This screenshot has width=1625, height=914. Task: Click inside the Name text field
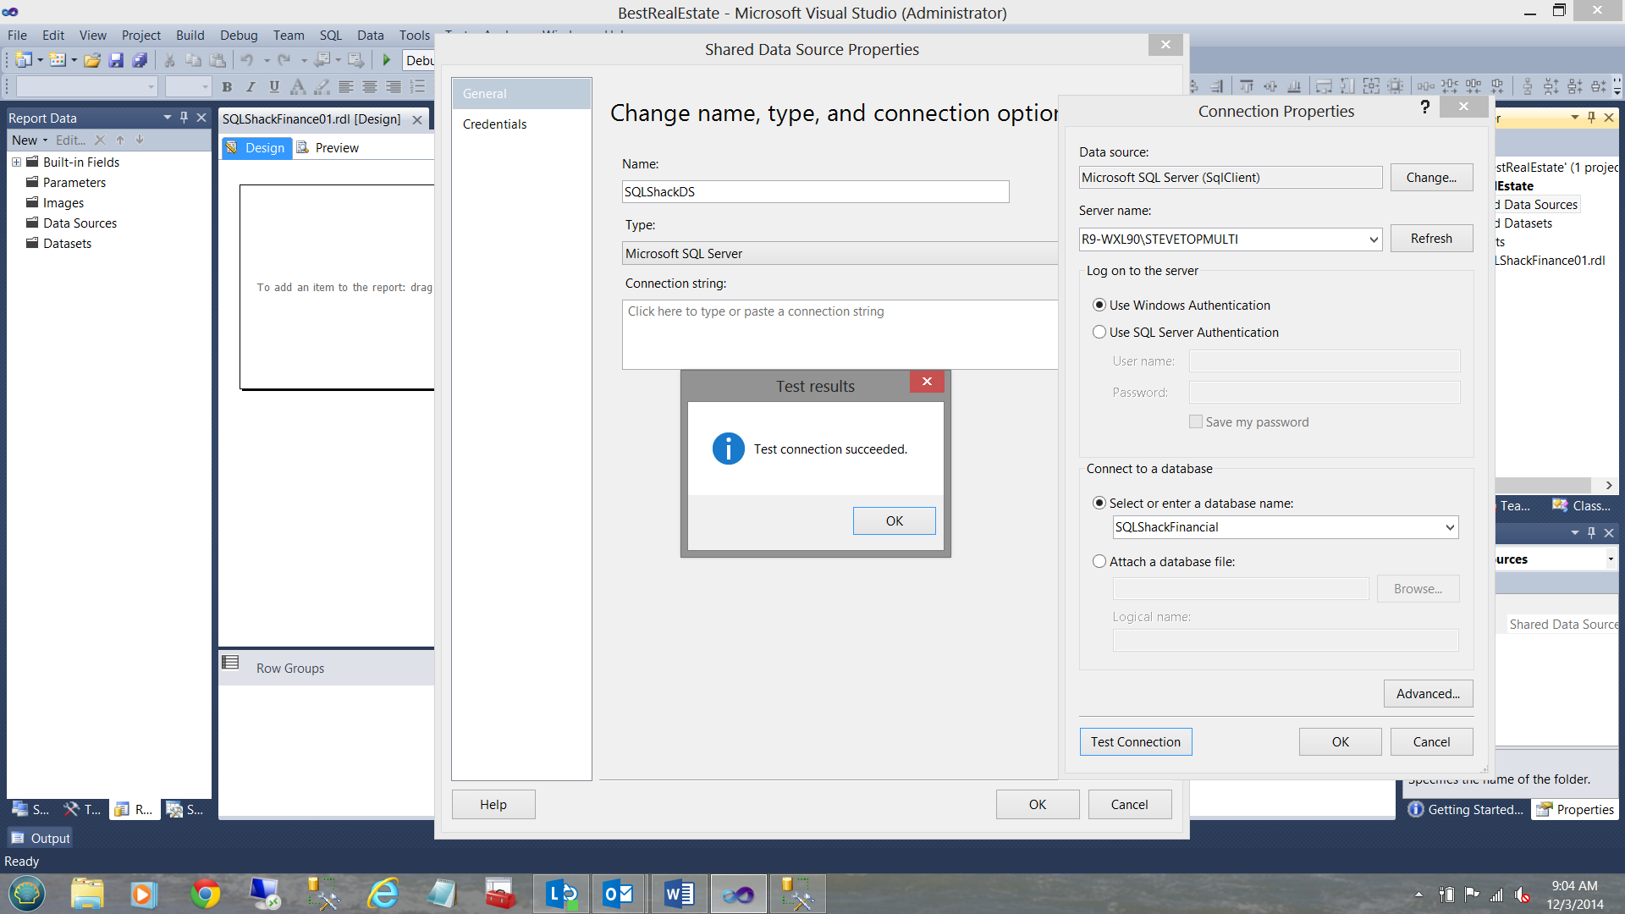(814, 191)
